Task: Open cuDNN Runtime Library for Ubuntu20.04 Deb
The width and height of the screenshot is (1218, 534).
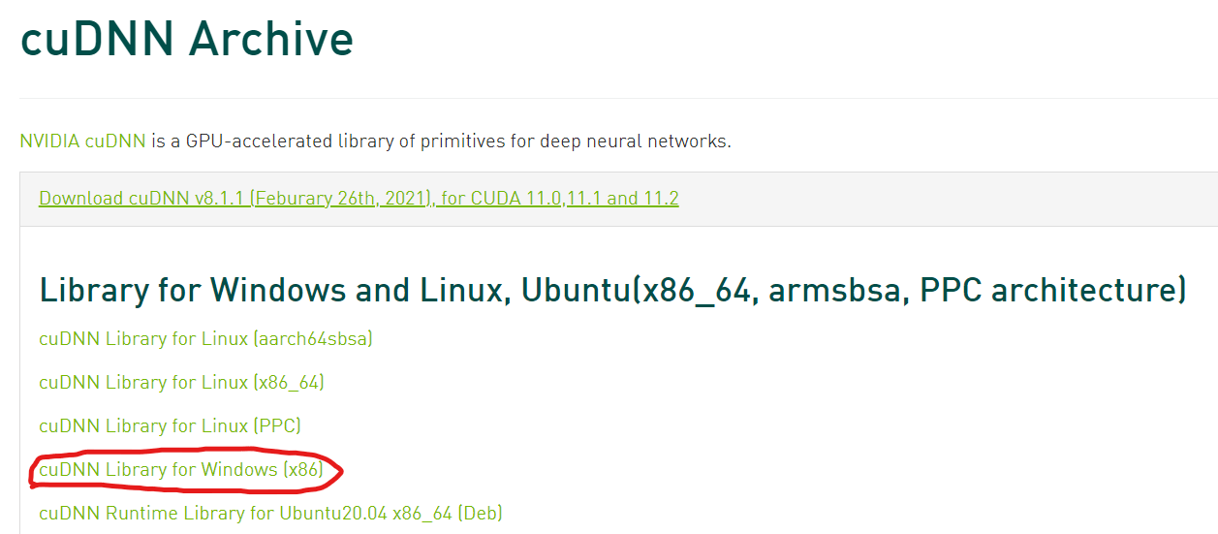Action: (x=270, y=513)
